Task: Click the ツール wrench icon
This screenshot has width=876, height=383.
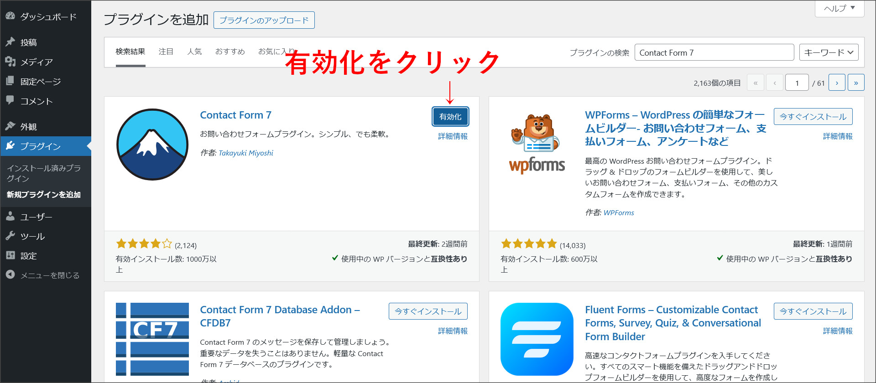Action: coord(10,236)
